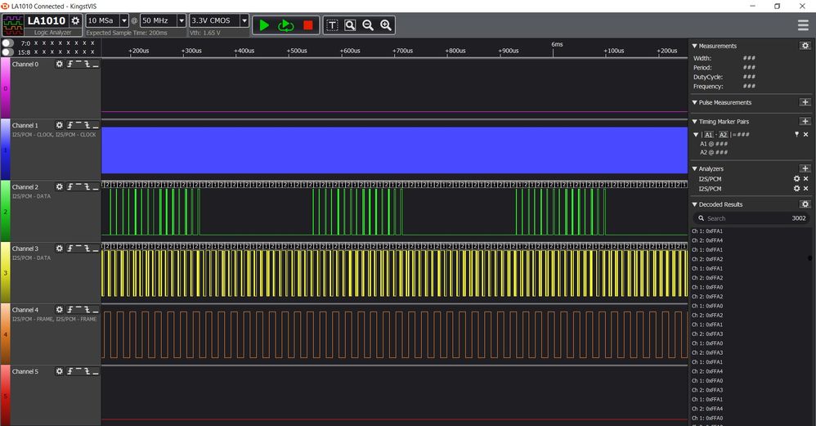This screenshot has height=426, width=816.
Task: Set rising edge trigger on Channel 4
Action: [69, 310]
